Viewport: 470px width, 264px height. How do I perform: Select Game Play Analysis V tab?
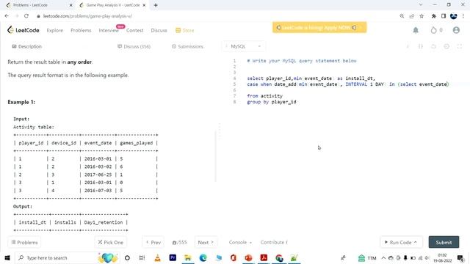coord(112,5)
